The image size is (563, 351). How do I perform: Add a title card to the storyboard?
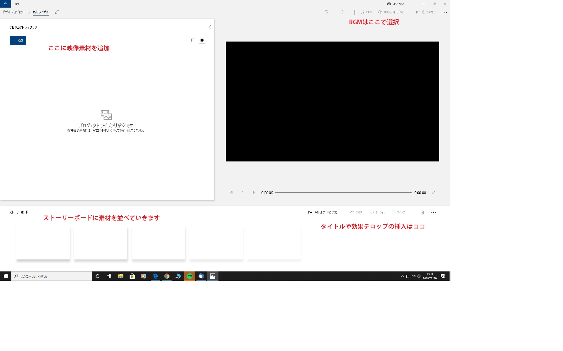point(323,212)
